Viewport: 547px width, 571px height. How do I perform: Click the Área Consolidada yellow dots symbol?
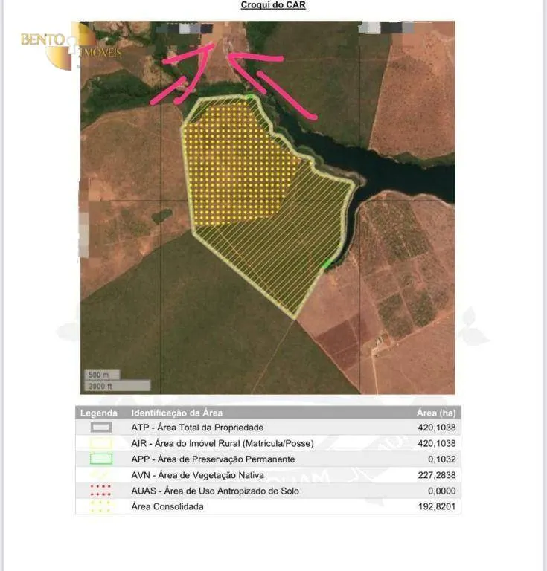tap(101, 506)
